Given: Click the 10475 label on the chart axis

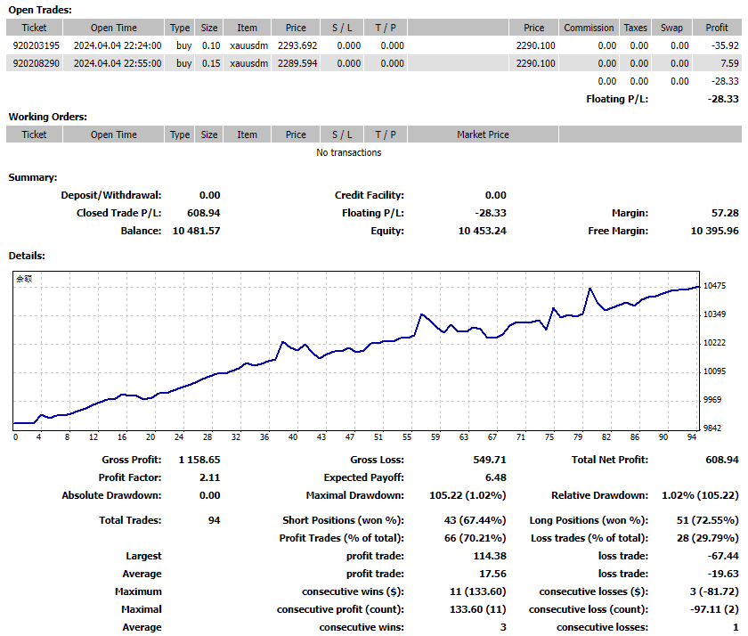Looking at the screenshot, I should click(716, 286).
